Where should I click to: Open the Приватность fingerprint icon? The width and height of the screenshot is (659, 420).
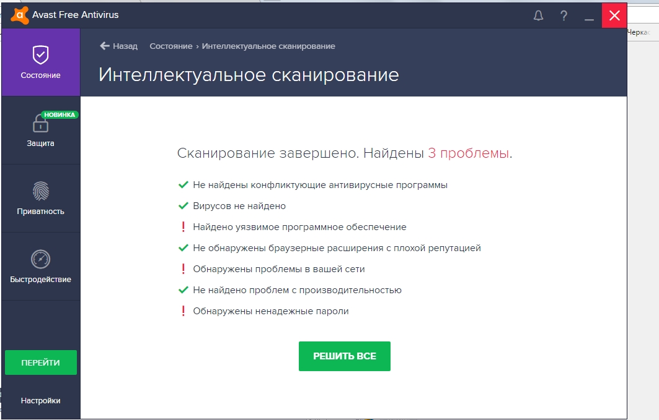coord(40,191)
